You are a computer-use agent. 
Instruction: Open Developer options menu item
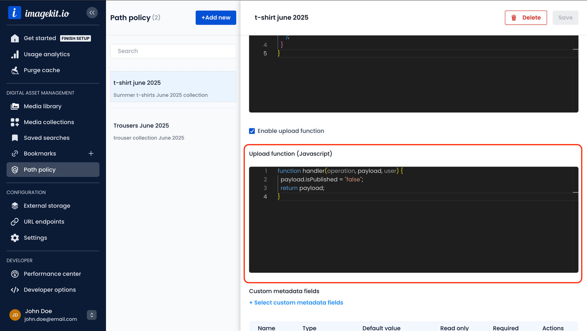click(x=53, y=290)
